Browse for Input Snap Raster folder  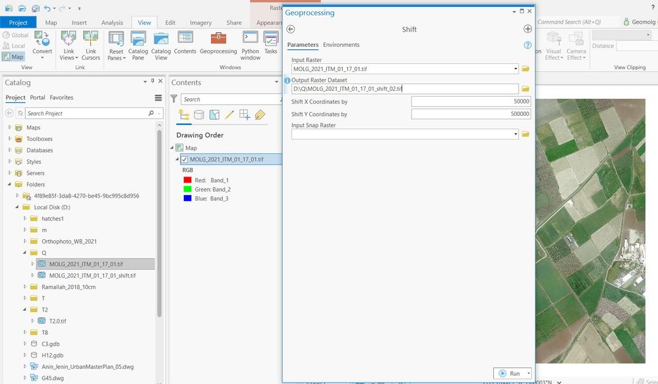525,134
